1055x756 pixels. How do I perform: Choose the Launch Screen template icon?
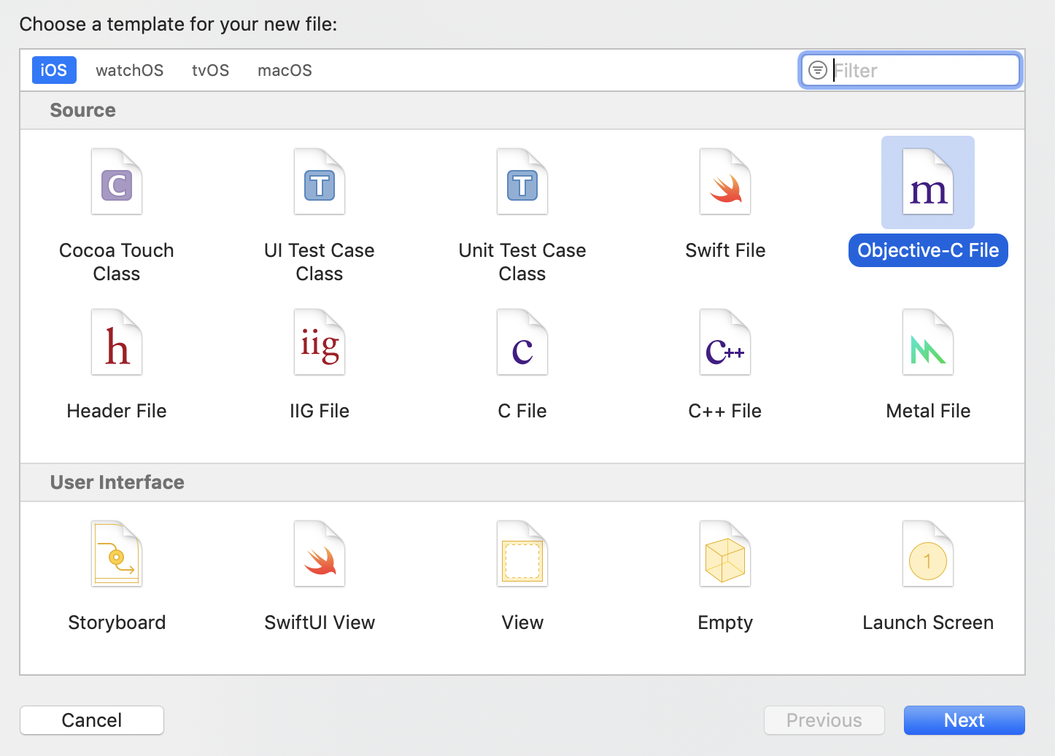tap(928, 555)
